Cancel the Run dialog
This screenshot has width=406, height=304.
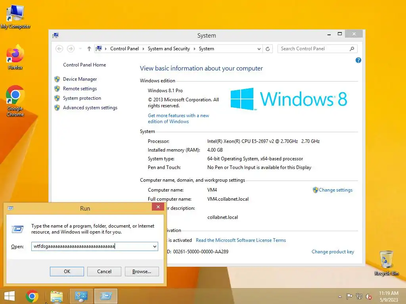[x=104, y=272]
